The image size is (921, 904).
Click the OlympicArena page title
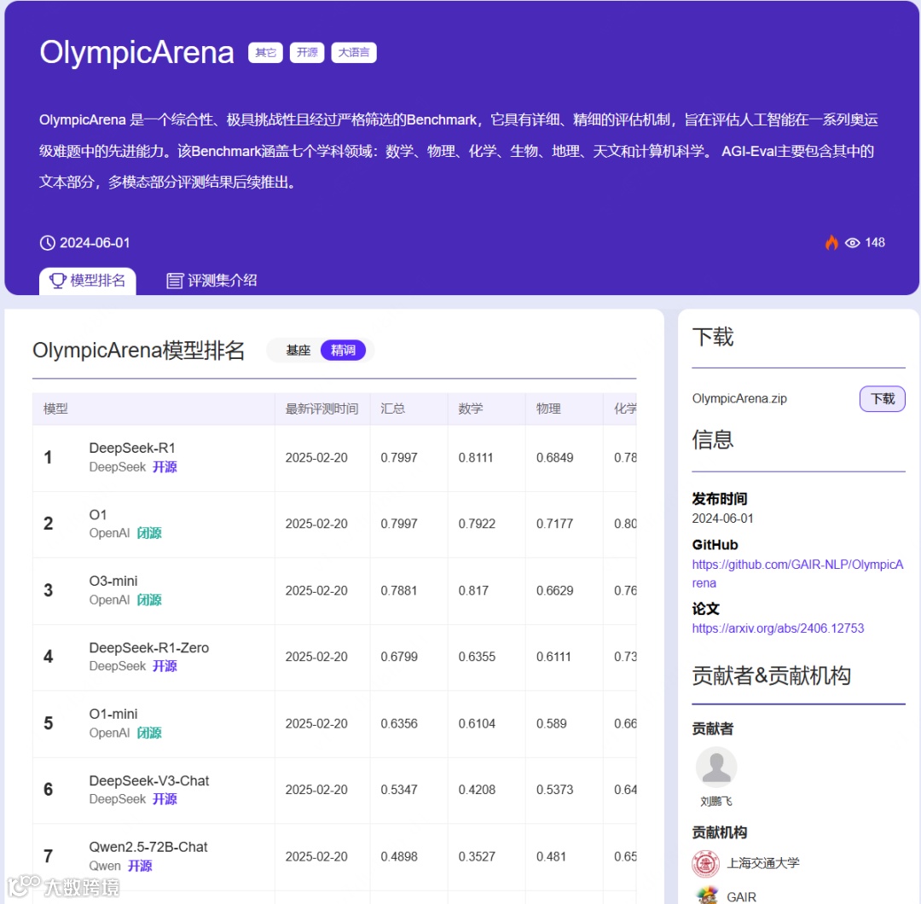point(136,53)
